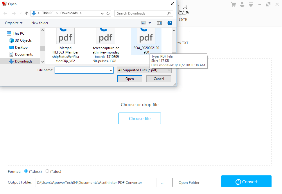Show the preview pane
Image resolution: width=282 pixels, height=194 pixels.
pos(159,23)
